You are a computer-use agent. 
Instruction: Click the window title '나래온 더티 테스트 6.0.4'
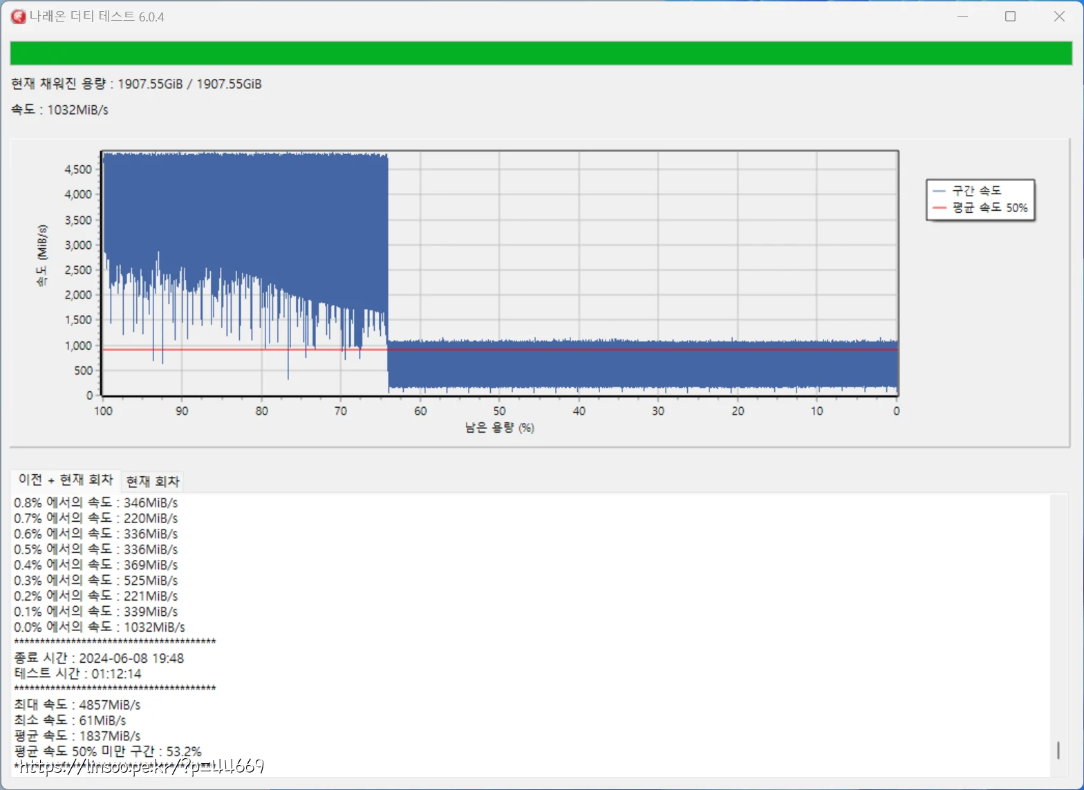tap(97, 17)
